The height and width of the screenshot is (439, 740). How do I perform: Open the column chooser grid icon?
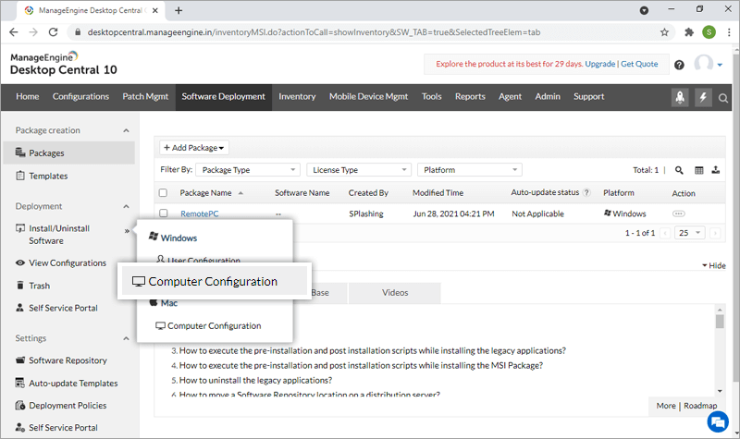pyautogui.click(x=699, y=170)
